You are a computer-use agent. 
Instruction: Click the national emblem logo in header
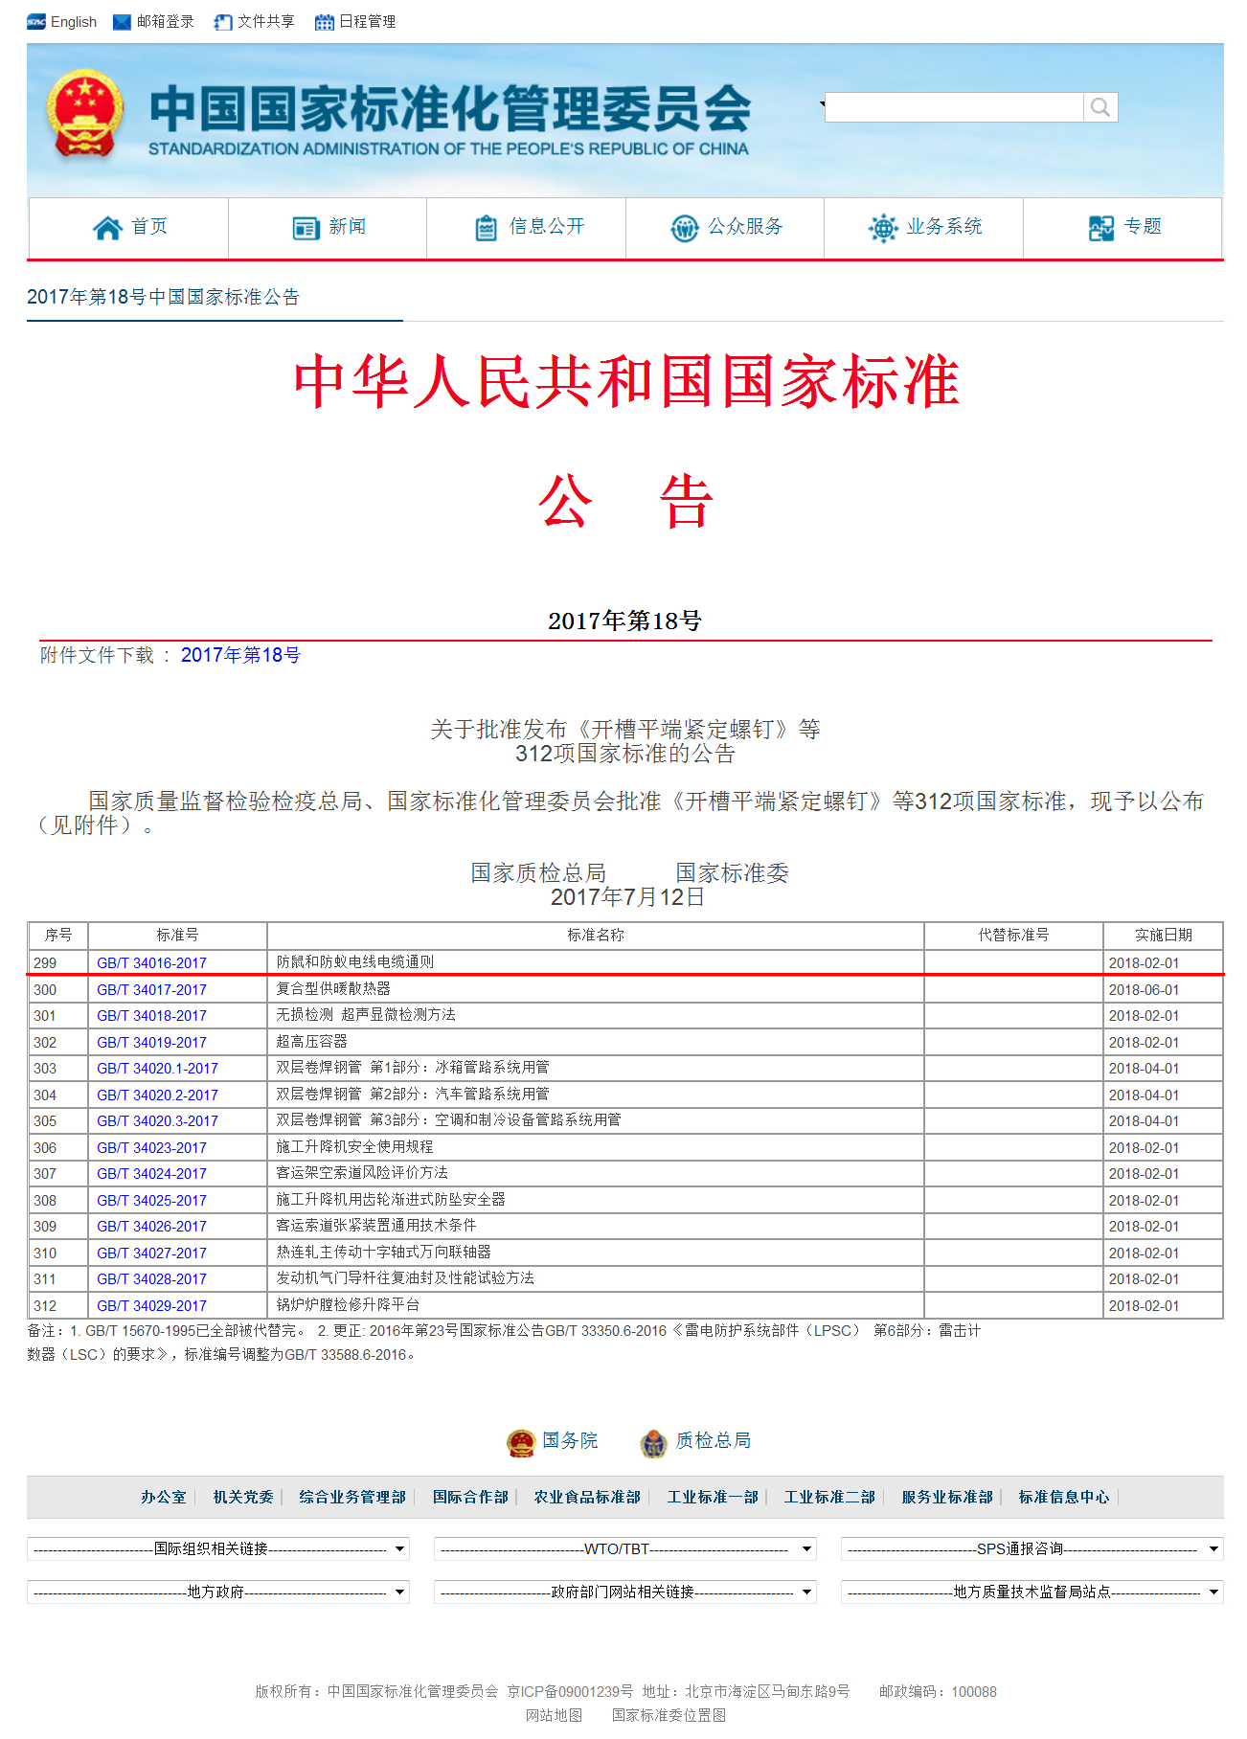(85, 114)
